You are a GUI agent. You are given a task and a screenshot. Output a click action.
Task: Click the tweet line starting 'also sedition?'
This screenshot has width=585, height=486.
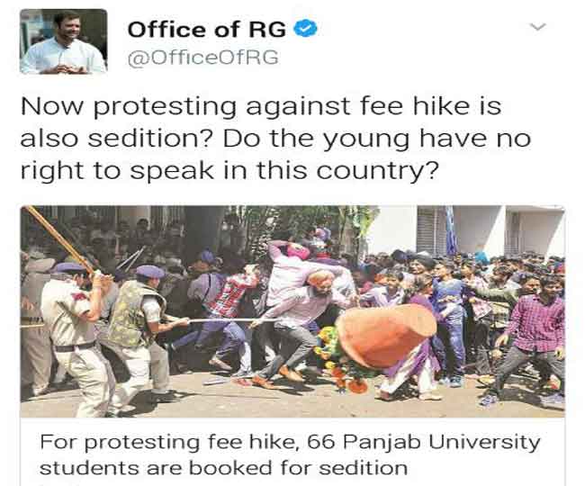coord(275,139)
